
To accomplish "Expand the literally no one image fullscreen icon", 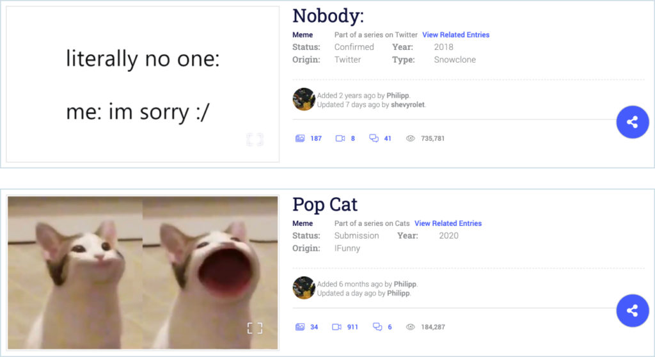I will (255, 139).
